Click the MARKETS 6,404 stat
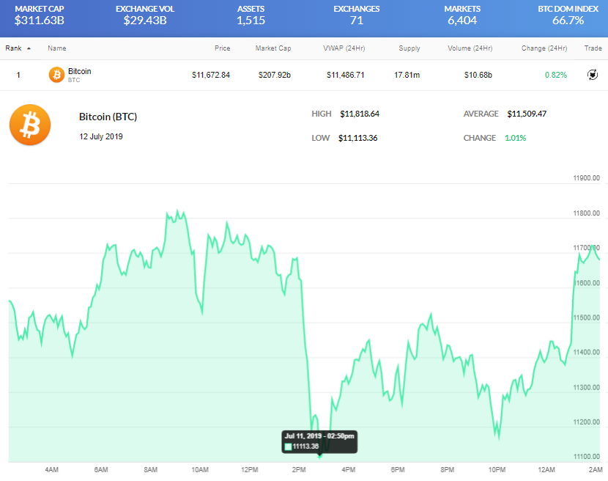The width and height of the screenshot is (608, 481). pyautogui.click(x=462, y=15)
